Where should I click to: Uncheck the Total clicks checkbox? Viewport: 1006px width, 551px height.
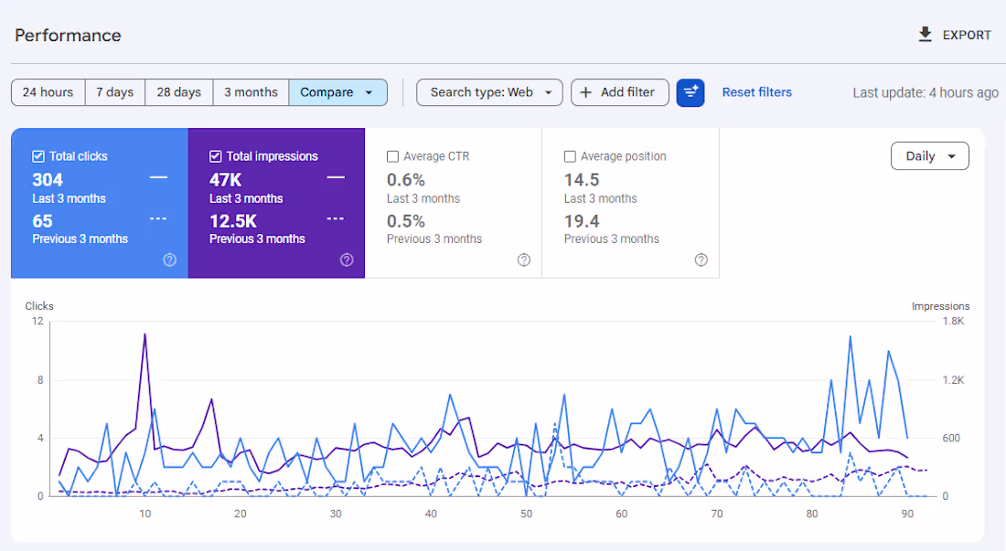[x=38, y=156]
